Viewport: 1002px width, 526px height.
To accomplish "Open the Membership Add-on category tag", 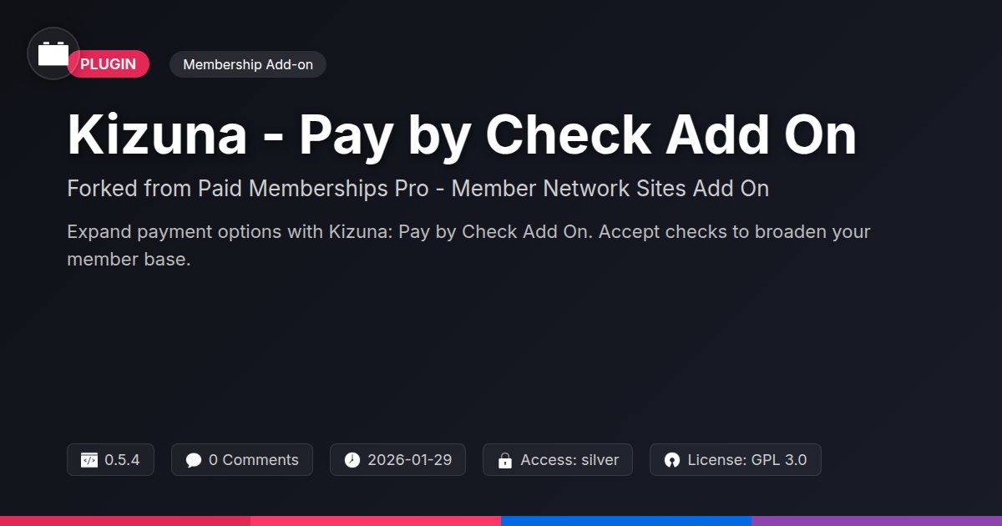I will tap(248, 64).
